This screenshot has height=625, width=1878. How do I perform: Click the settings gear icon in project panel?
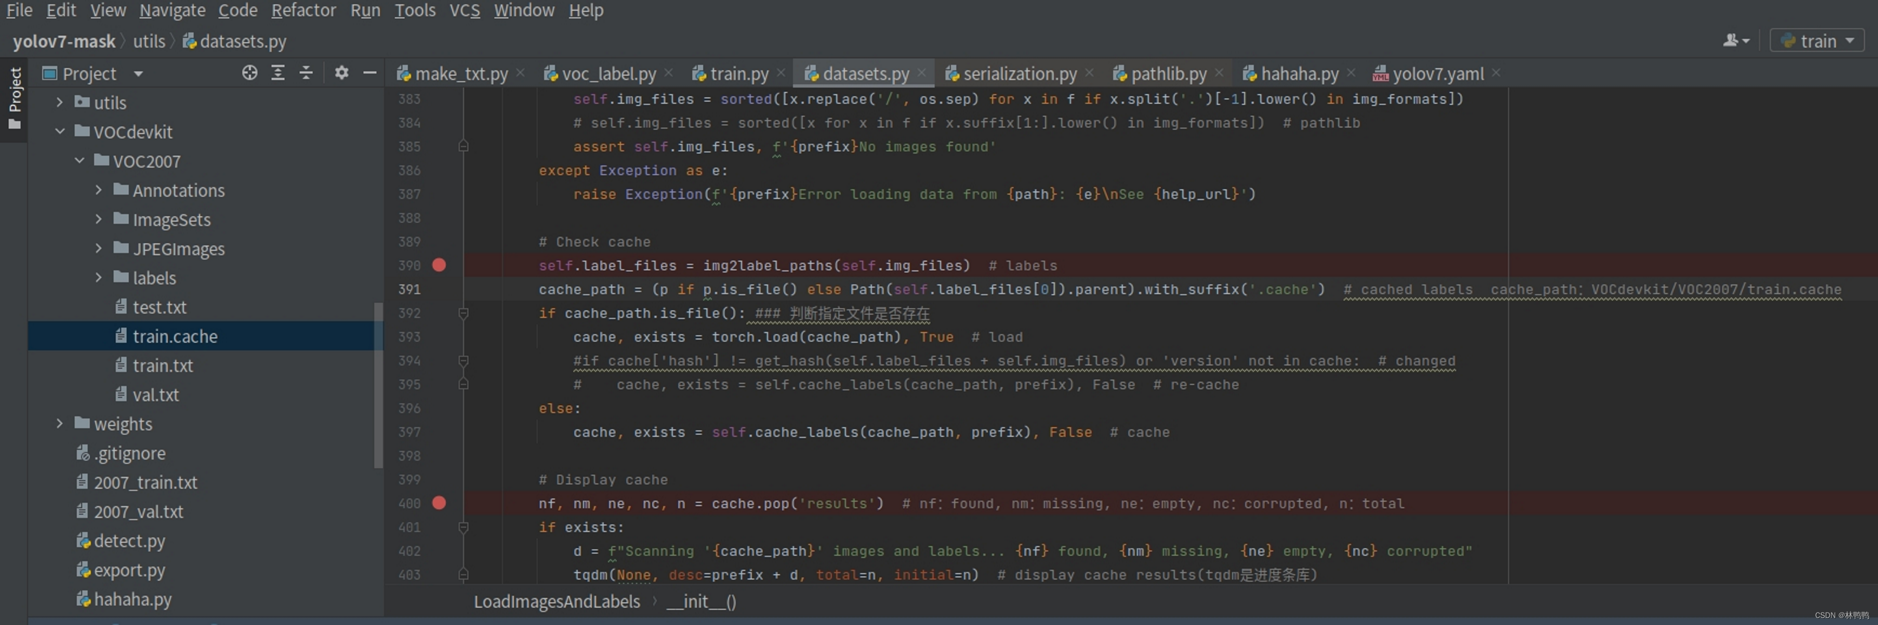(x=340, y=73)
